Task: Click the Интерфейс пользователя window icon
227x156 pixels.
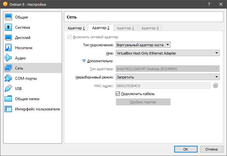Action: tap(8, 109)
